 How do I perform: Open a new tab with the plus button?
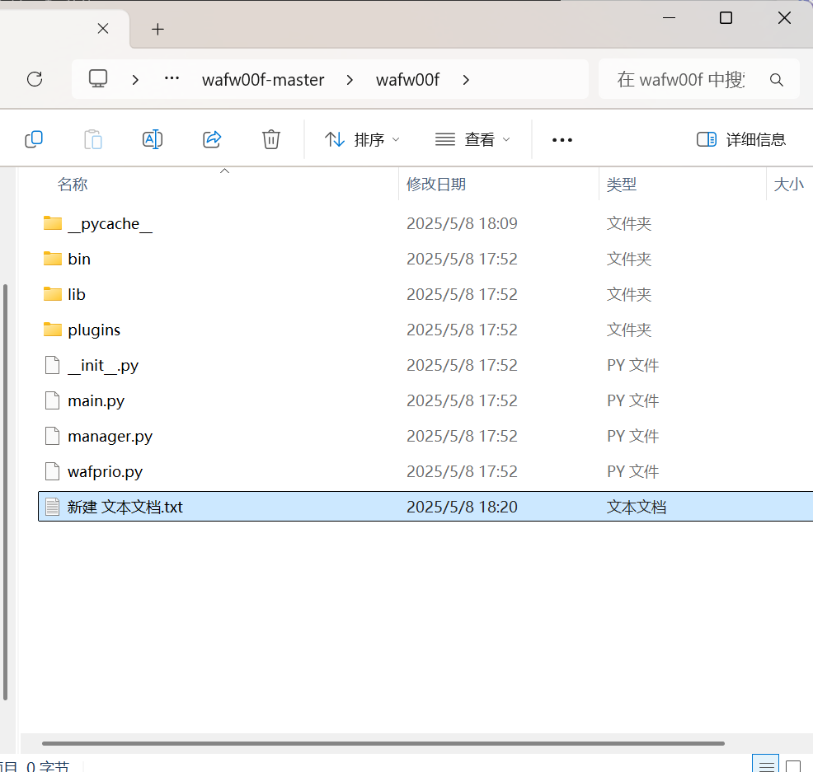click(x=157, y=28)
